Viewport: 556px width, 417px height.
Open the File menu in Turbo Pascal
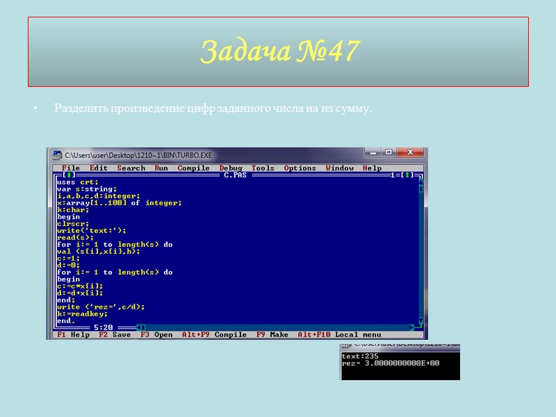click(x=71, y=168)
